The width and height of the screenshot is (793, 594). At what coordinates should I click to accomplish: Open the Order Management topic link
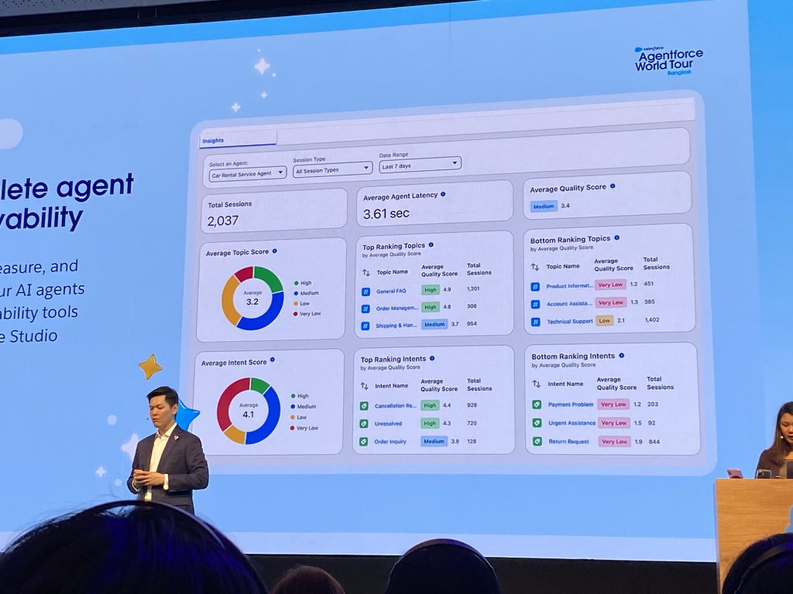(x=396, y=309)
